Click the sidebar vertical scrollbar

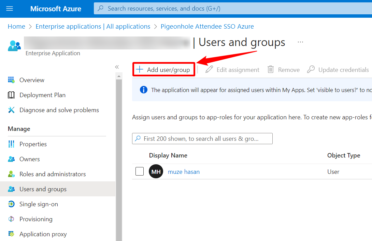(x=119, y=160)
